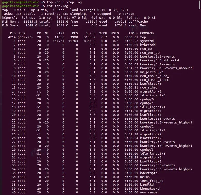Viewport: 201px width, 195px height.
Task: Click the 'mm_percpu_wq' command
Action: [152, 72]
